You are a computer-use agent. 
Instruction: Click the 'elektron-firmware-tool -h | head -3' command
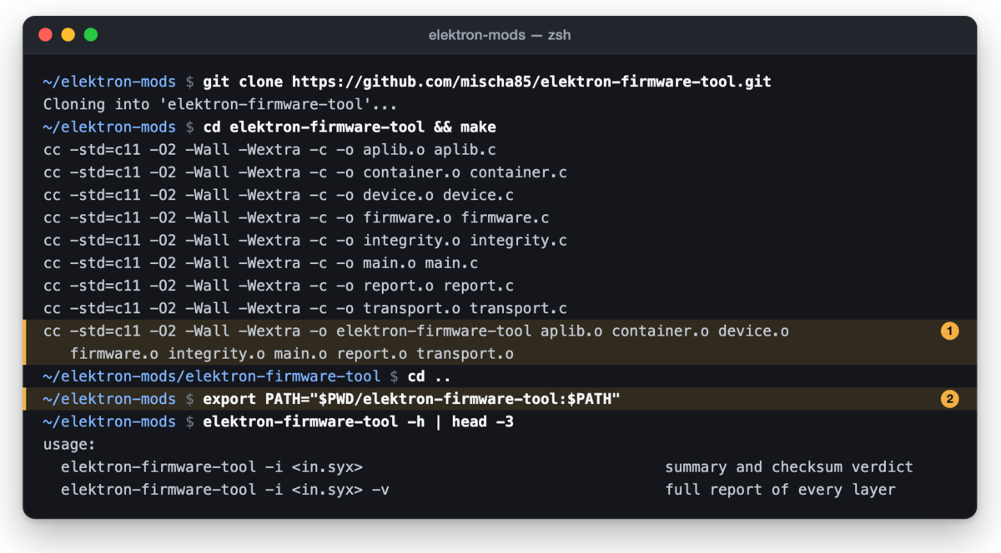pos(358,421)
